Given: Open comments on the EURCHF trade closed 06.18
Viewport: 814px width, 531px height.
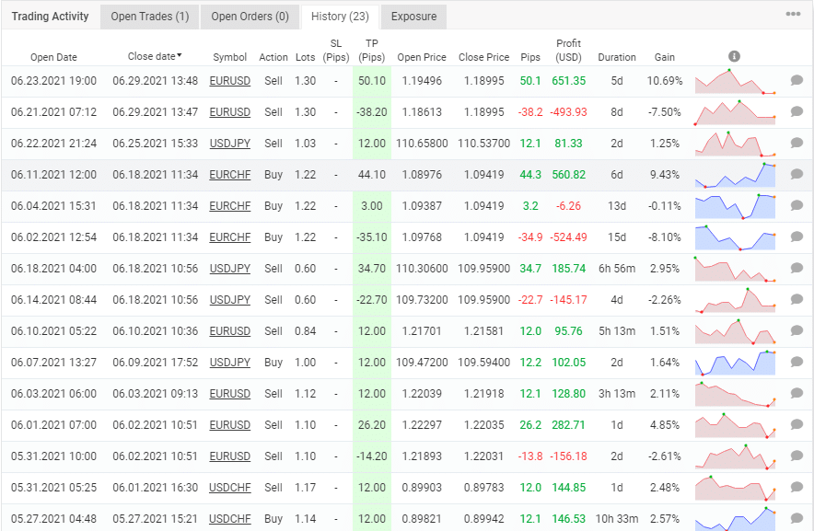Looking at the screenshot, I should 797,174.
